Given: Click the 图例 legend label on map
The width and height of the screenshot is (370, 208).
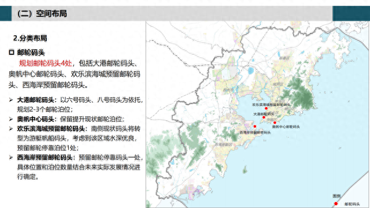Looking at the screenshot, I should coord(336,196).
